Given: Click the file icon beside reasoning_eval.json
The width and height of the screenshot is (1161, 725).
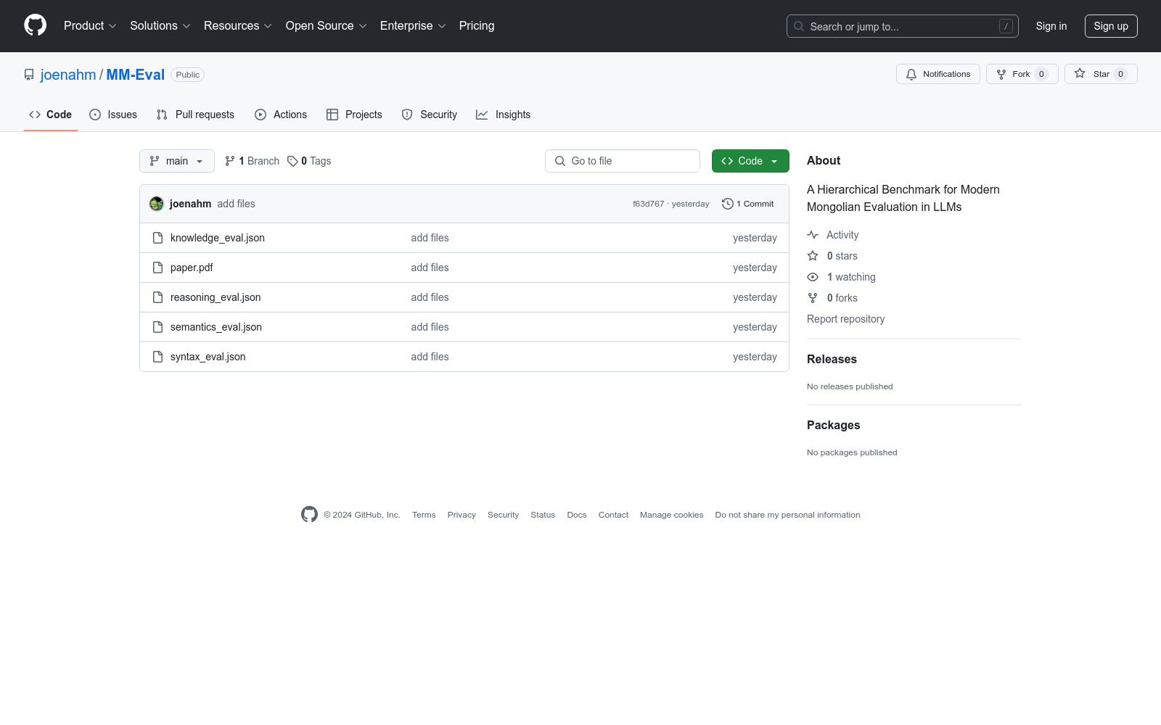Looking at the screenshot, I should (157, 297).
